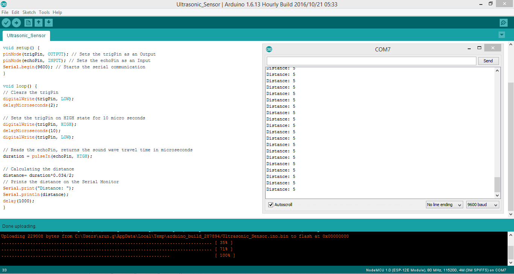Click the 'Done uploading.' status text
514x274 pixels.
coord(19,226)
